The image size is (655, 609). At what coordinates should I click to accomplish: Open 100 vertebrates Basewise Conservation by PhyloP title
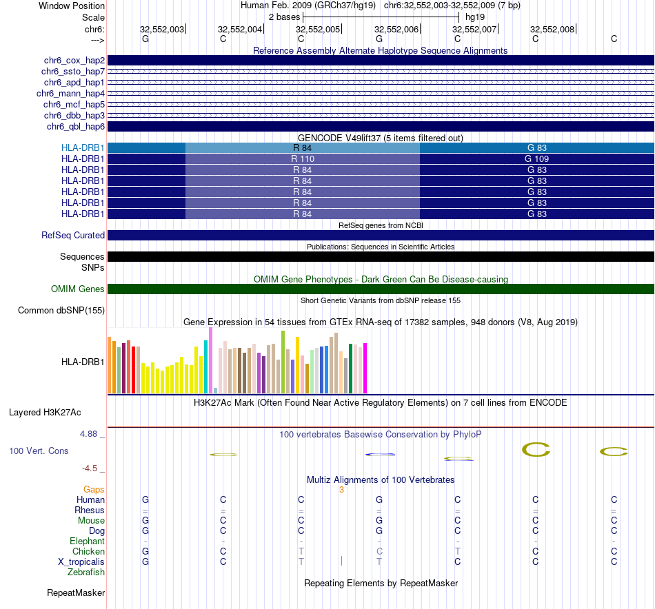point(381,435)
